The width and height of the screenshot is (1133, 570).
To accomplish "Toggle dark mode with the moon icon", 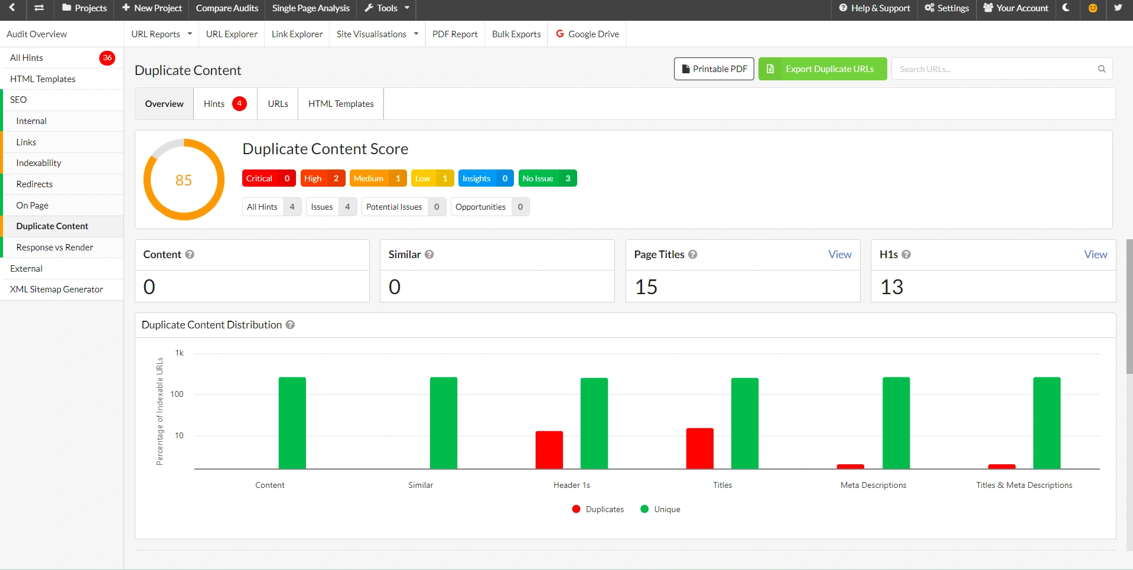I will tap(1066, 8).
